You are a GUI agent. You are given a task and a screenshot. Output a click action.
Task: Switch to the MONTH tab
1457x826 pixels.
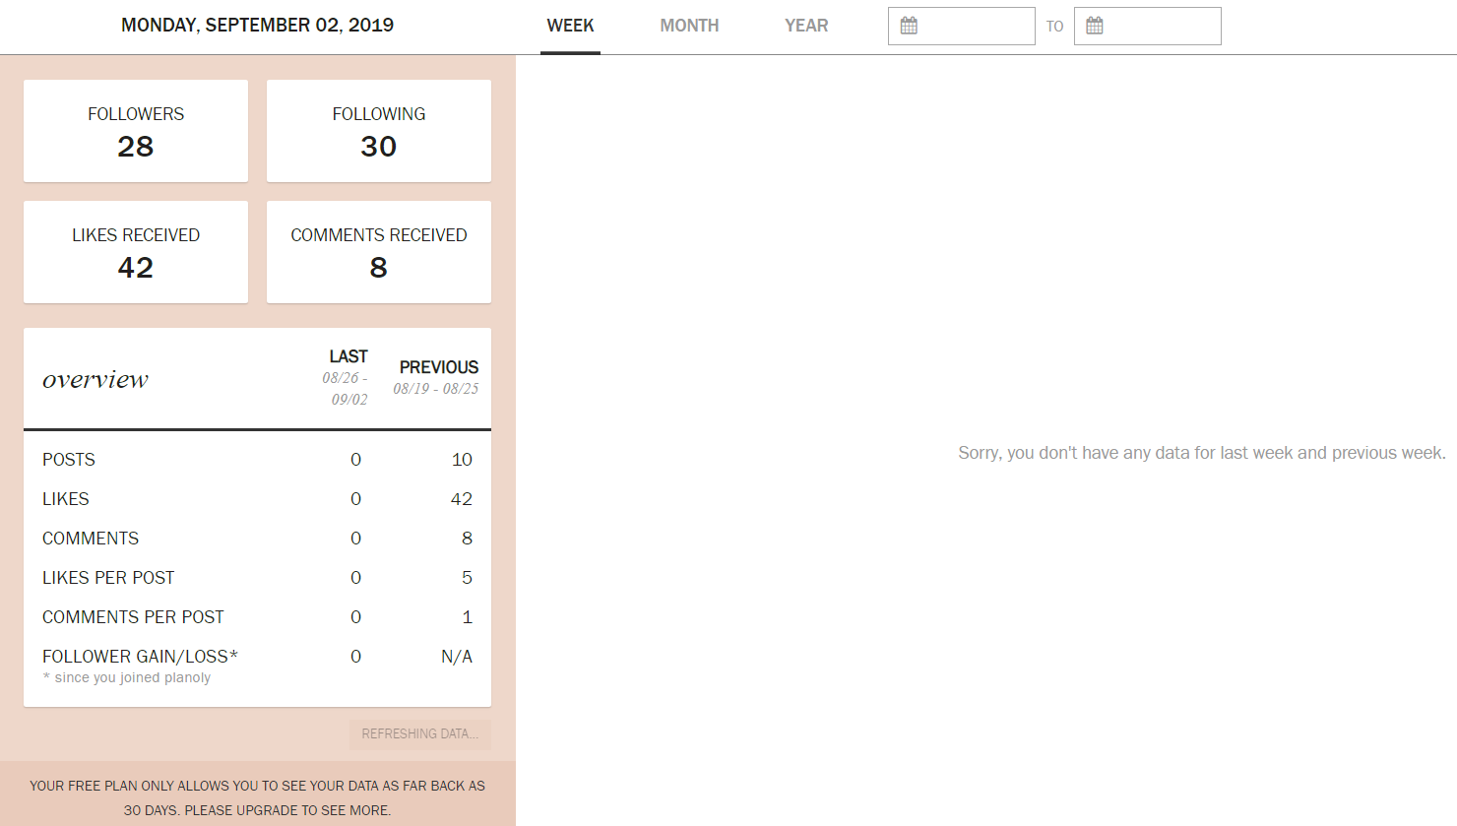689,26
